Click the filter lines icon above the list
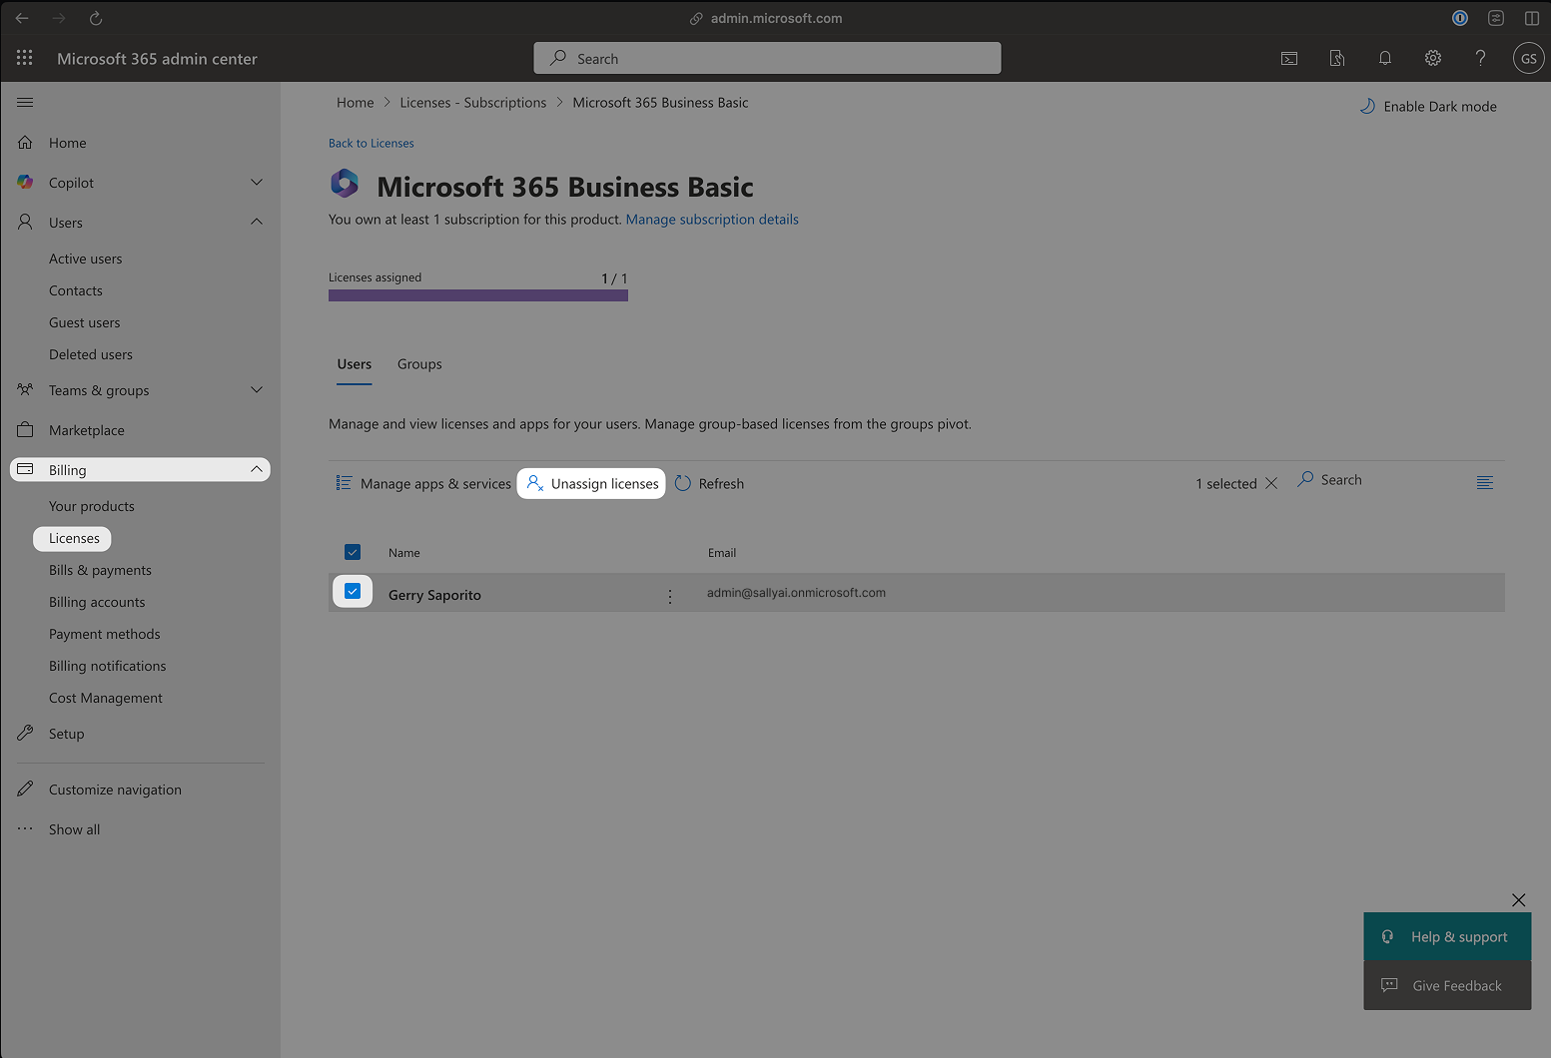Viewport: 1551px width, 1058px height. [1485, 482]
